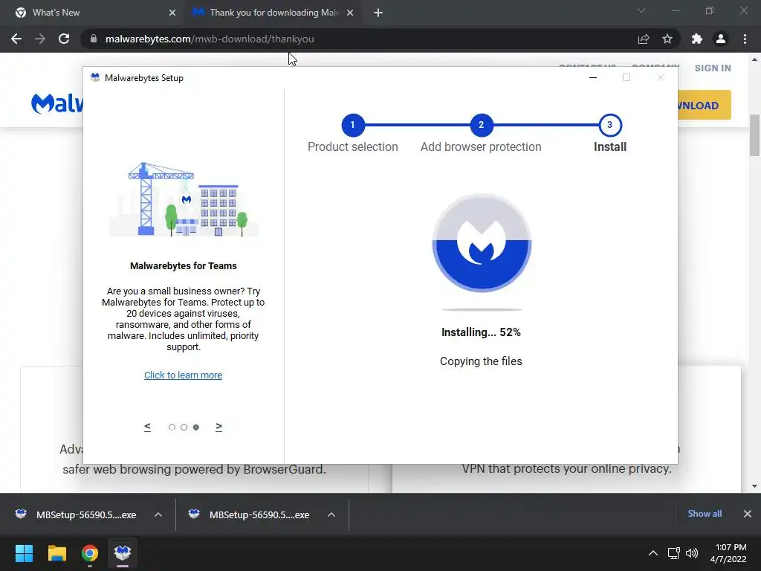Expand options for first MBSetup download

click(x=158, y=514)
